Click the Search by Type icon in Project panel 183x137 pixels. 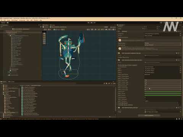point(106,83)
